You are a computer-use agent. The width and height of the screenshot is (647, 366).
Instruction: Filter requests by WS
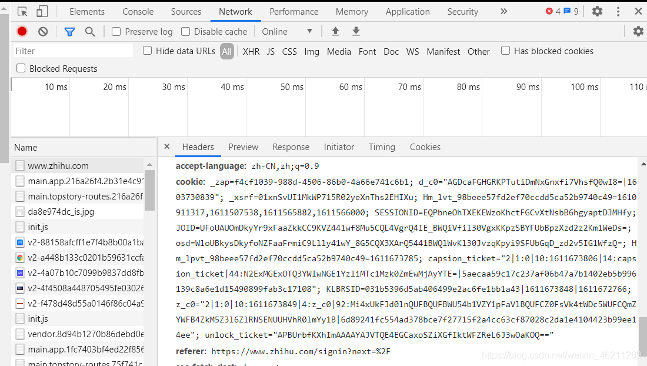413,52
